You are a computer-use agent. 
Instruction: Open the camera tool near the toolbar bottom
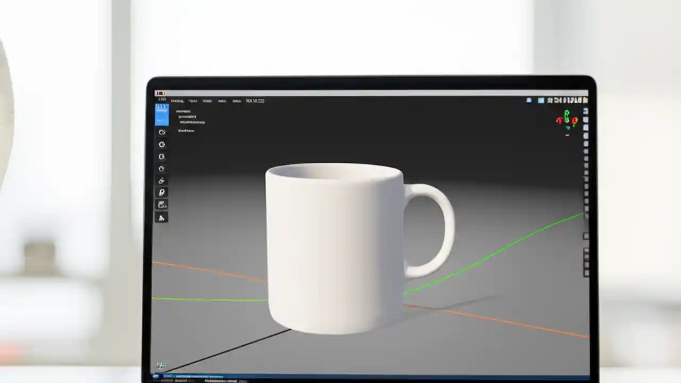click(x=162, y=205)
